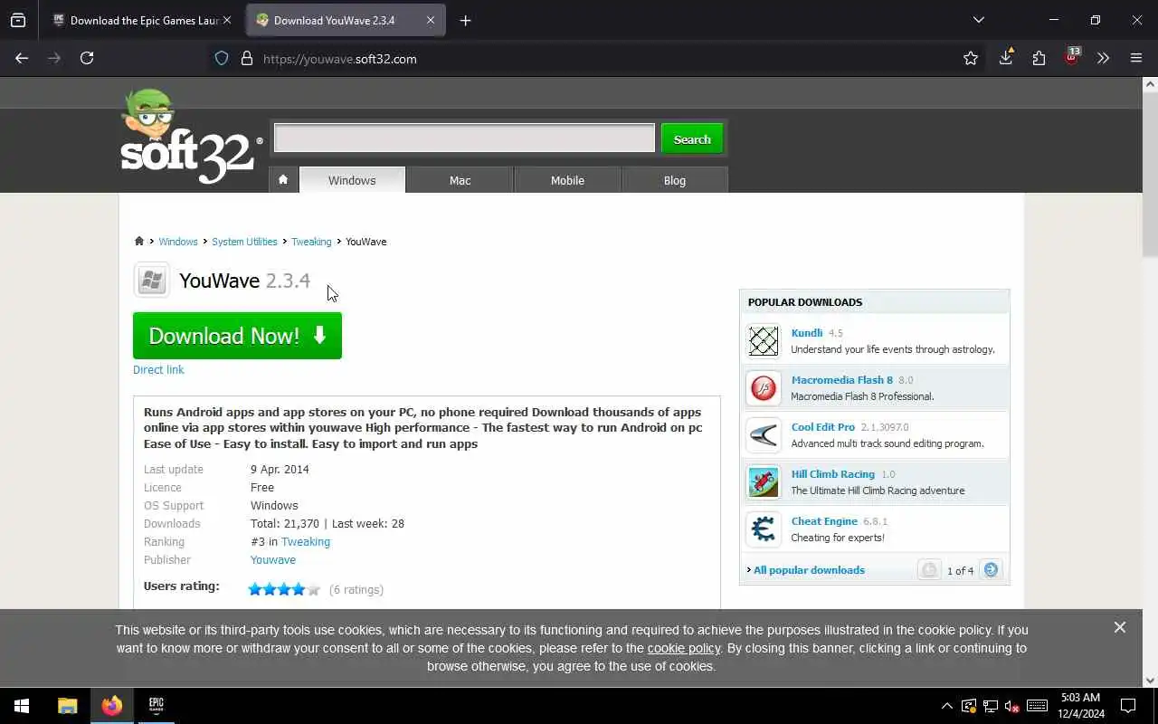1158x724 pixels.
Task: Open All popular downloads link
Action: (809, 570)
